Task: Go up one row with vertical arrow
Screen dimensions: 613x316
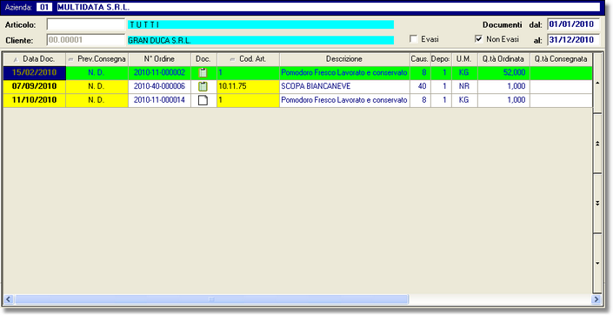Action: point(597,83)
